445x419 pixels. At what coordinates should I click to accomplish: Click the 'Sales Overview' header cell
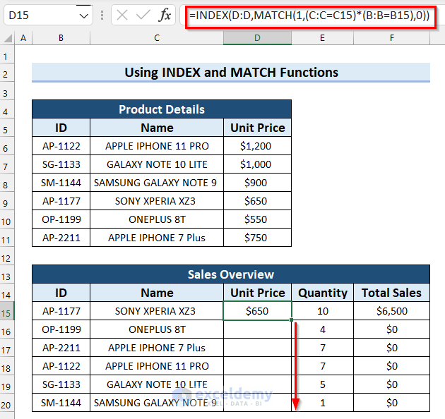231,274
